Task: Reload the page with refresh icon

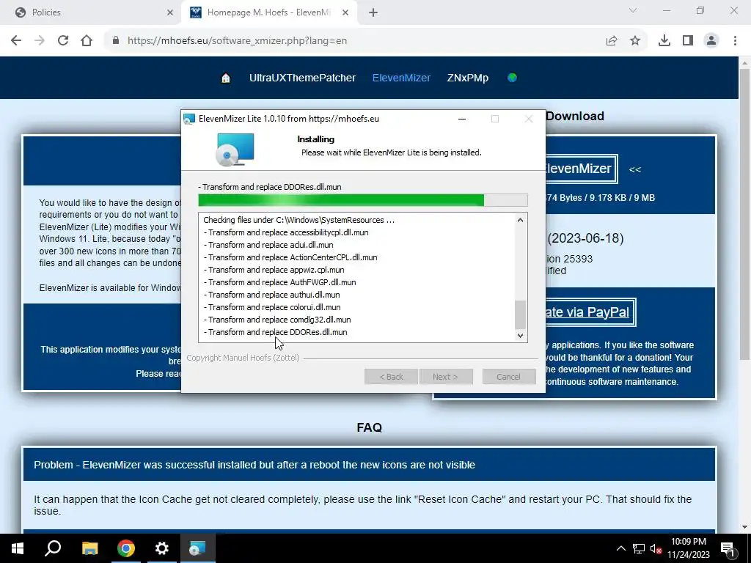Action: pos(63,41)
